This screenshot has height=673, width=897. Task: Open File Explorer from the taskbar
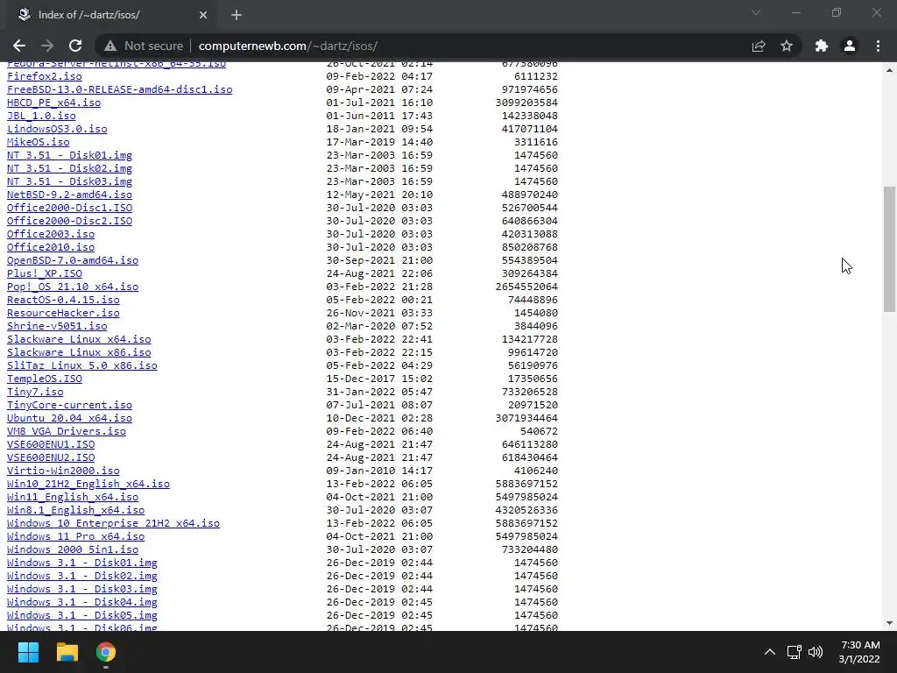point(67,652)
